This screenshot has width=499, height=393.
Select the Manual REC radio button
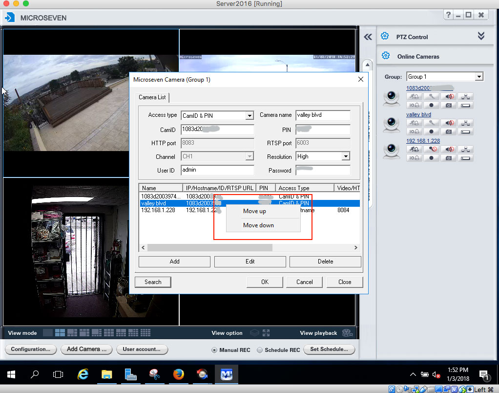214,350
